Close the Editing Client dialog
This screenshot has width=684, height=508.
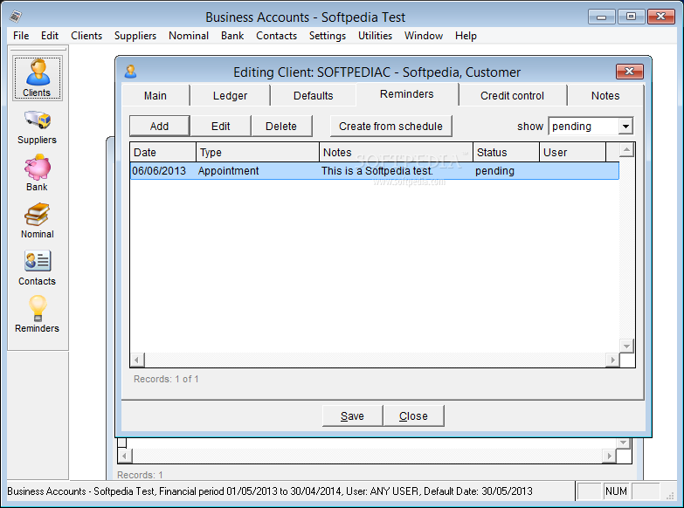click(x=629, y=72)
